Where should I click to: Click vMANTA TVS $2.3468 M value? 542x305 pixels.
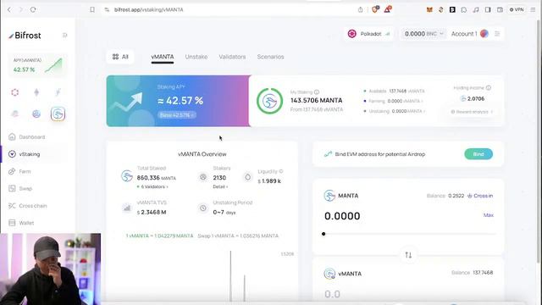point(152,213)
